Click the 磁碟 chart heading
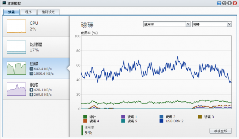 pos(87,25)
